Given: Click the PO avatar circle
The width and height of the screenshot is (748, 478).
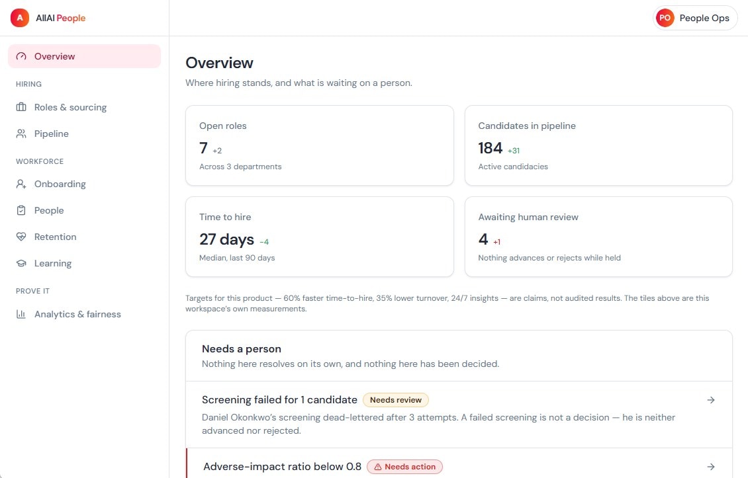Looking at the screenshot, I should tap(665, 18).
